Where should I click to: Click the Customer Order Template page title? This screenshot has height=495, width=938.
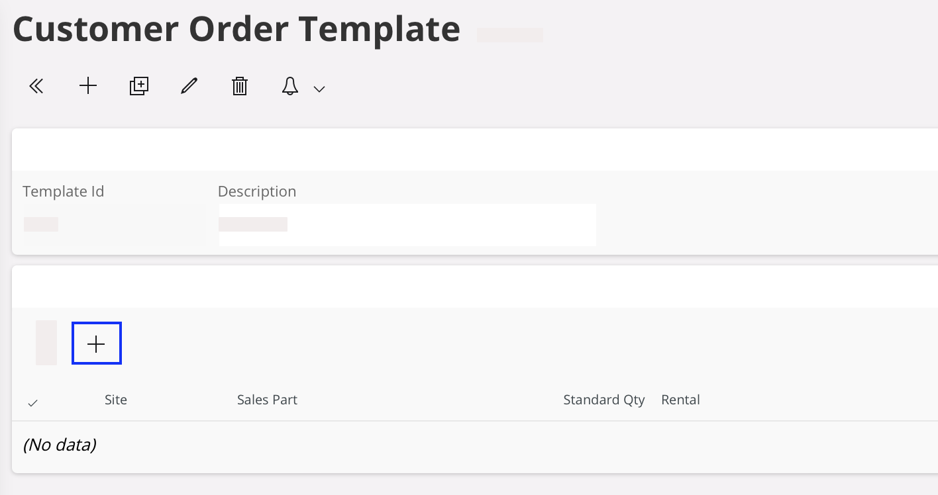click(236, 29)
